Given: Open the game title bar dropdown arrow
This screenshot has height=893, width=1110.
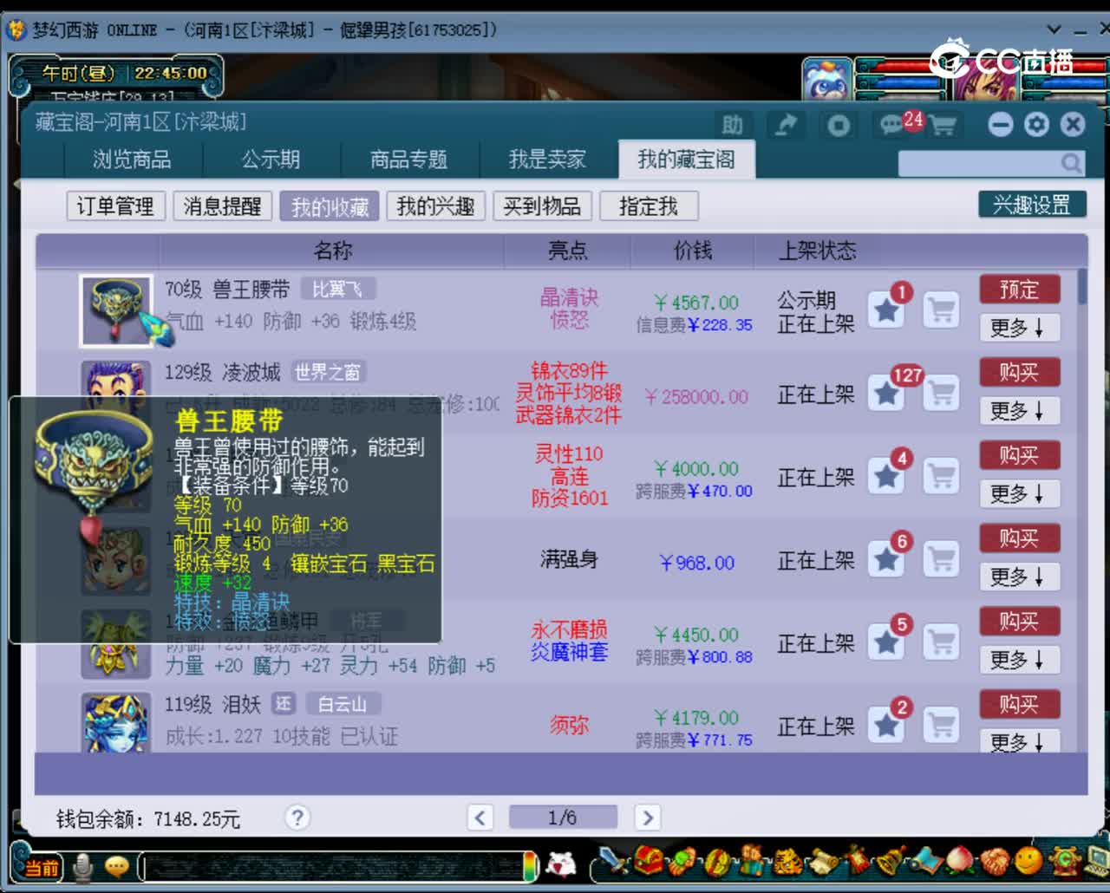Looking at the screenshot, I should [1054, 29].
